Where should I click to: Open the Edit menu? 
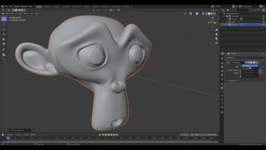tap(11, 7)
